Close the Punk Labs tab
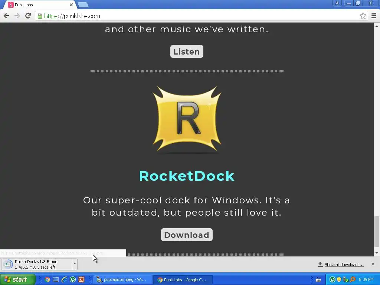Viewport: 380px width, 285px height. (71, 5)
